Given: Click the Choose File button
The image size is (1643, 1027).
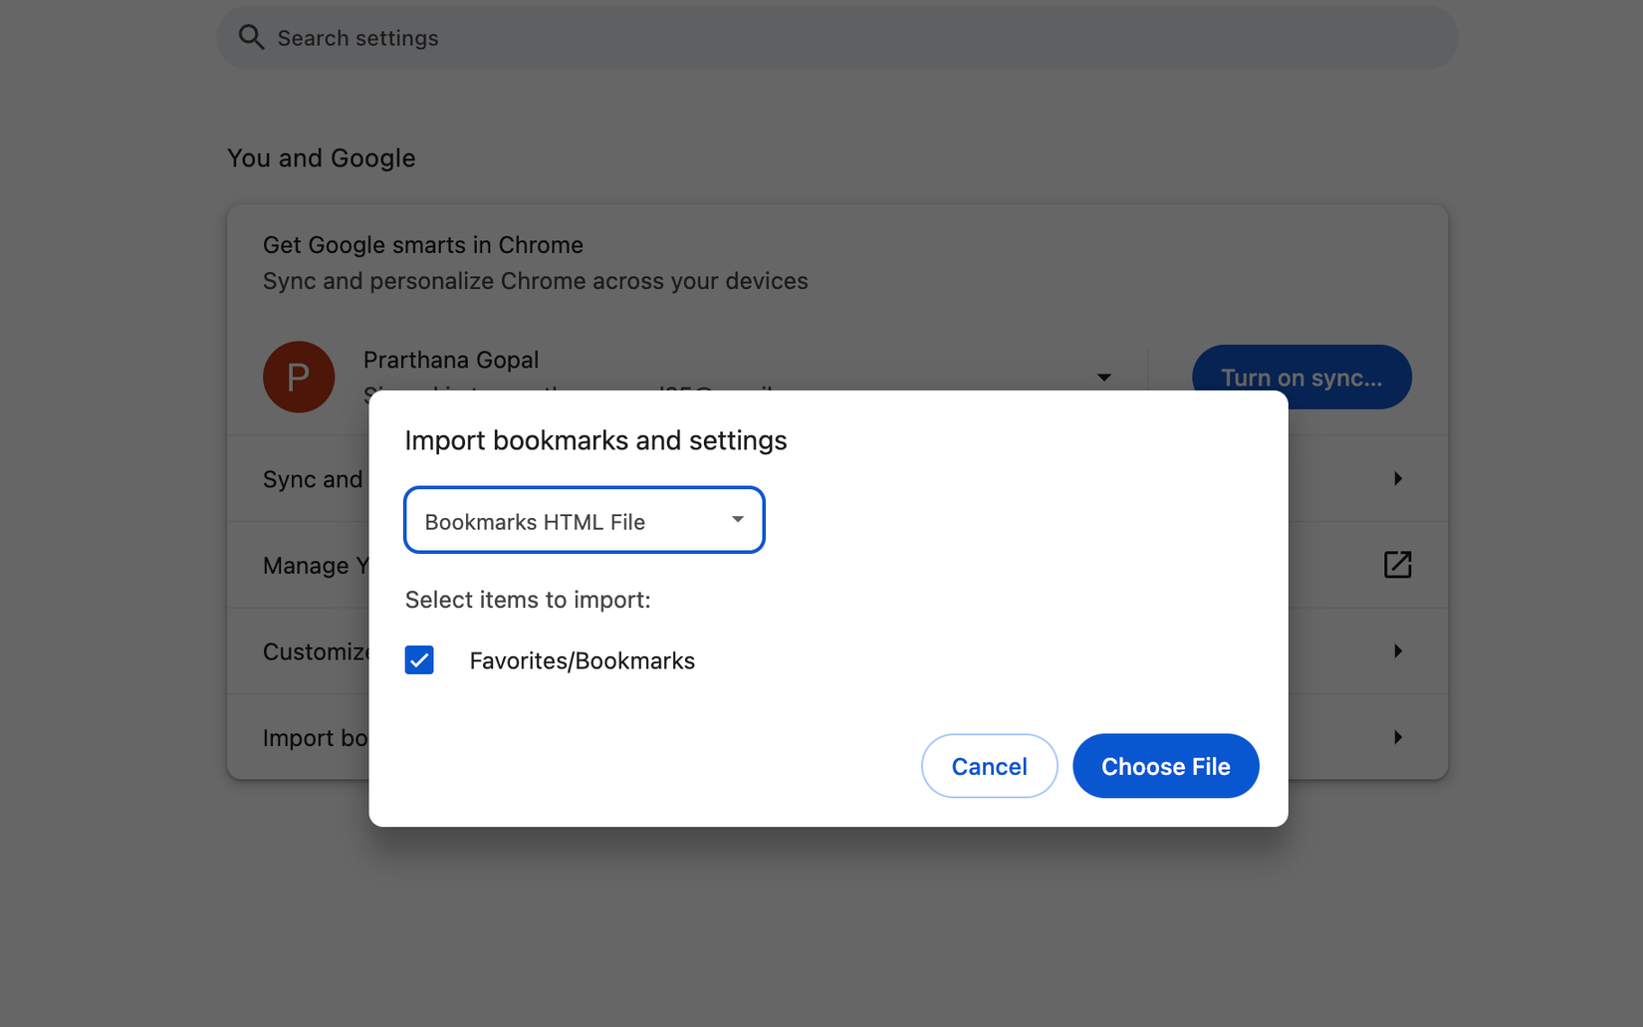Looking at the screenshot, I should tap(1166, 766).
